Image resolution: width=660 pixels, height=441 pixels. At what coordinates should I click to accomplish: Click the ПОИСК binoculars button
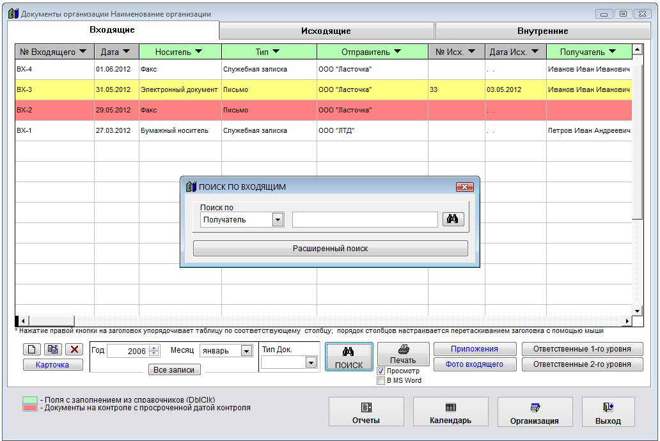349,357
